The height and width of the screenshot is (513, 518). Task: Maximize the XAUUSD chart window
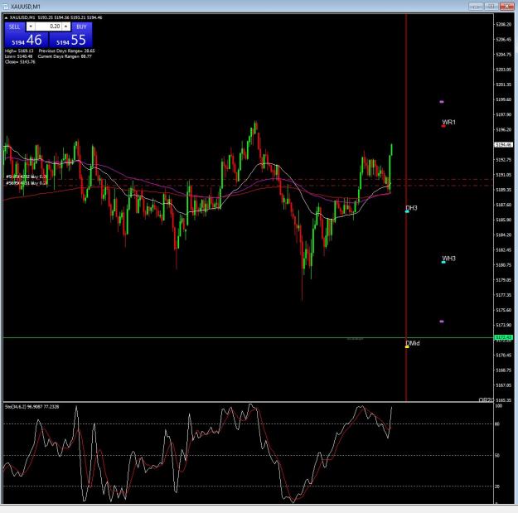(491, 7)
